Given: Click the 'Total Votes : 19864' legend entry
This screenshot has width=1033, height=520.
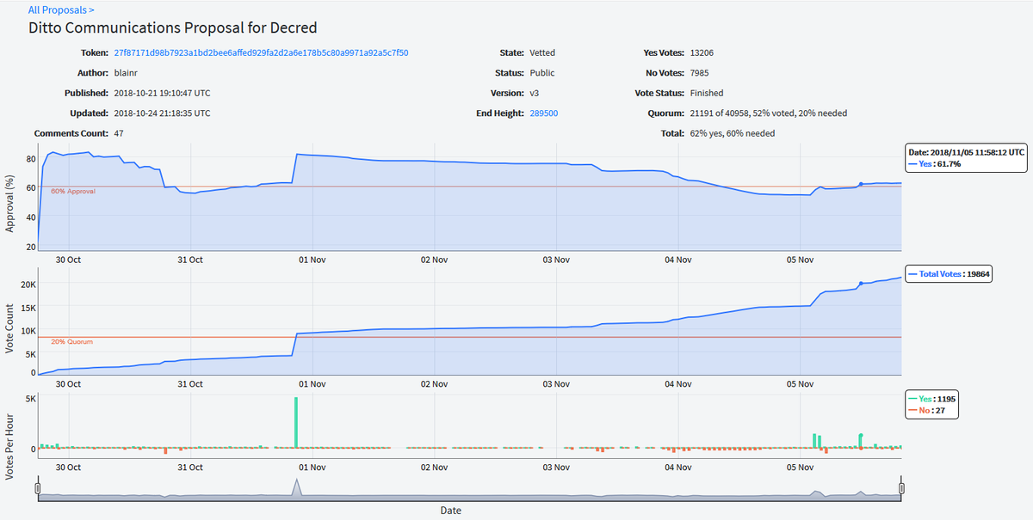Looking at the screenshot, I should point(949,275).
